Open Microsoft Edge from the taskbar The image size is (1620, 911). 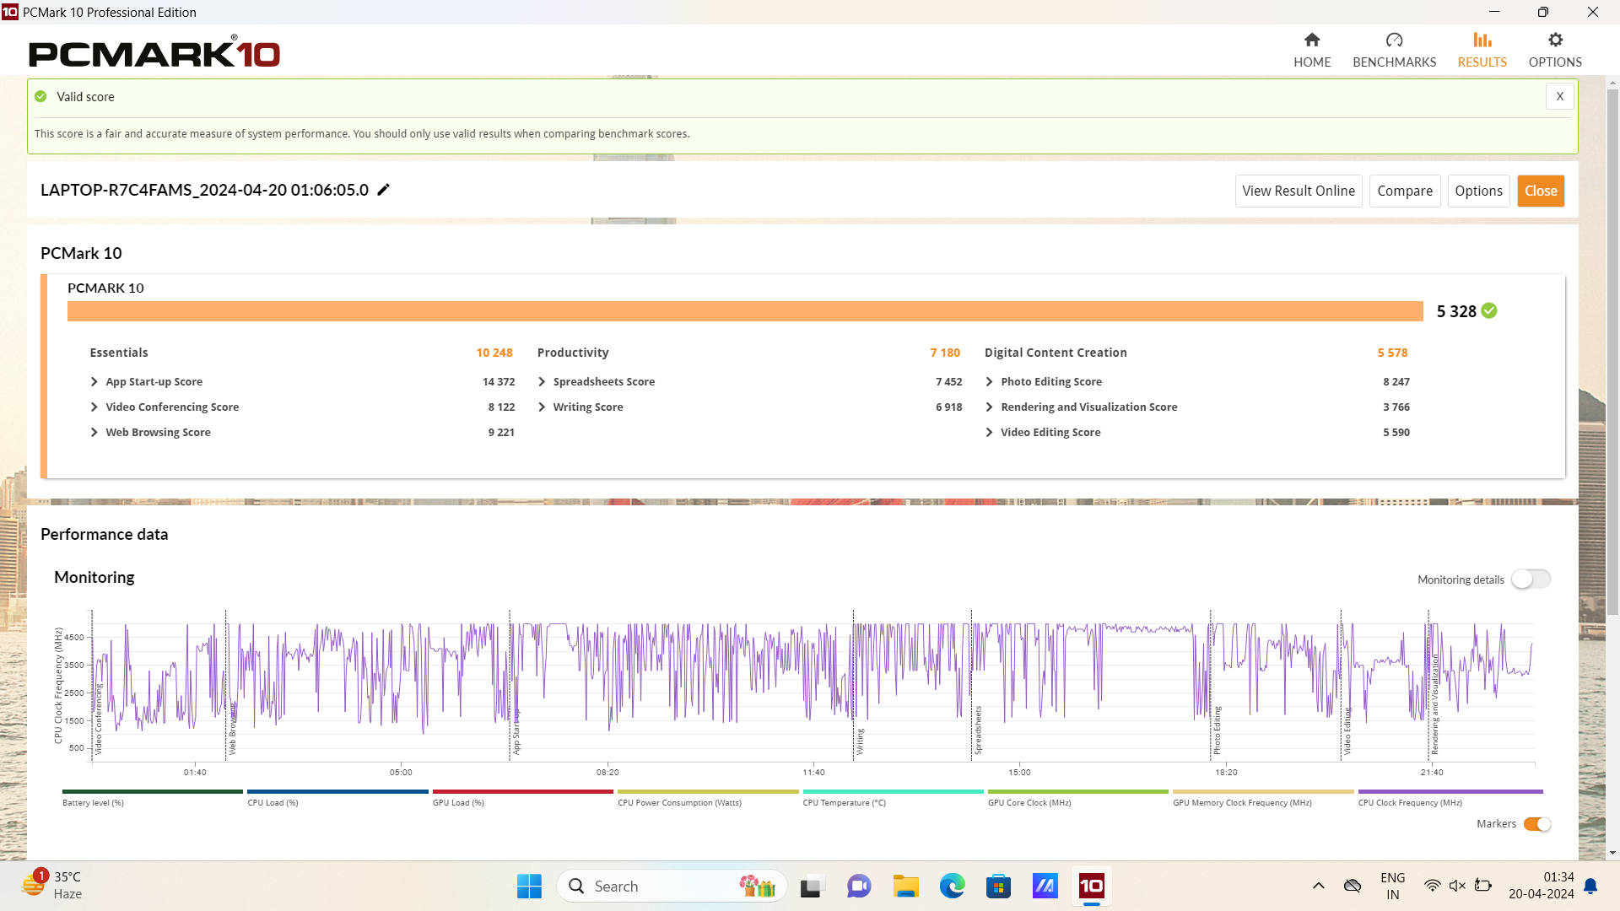(952, 886)
